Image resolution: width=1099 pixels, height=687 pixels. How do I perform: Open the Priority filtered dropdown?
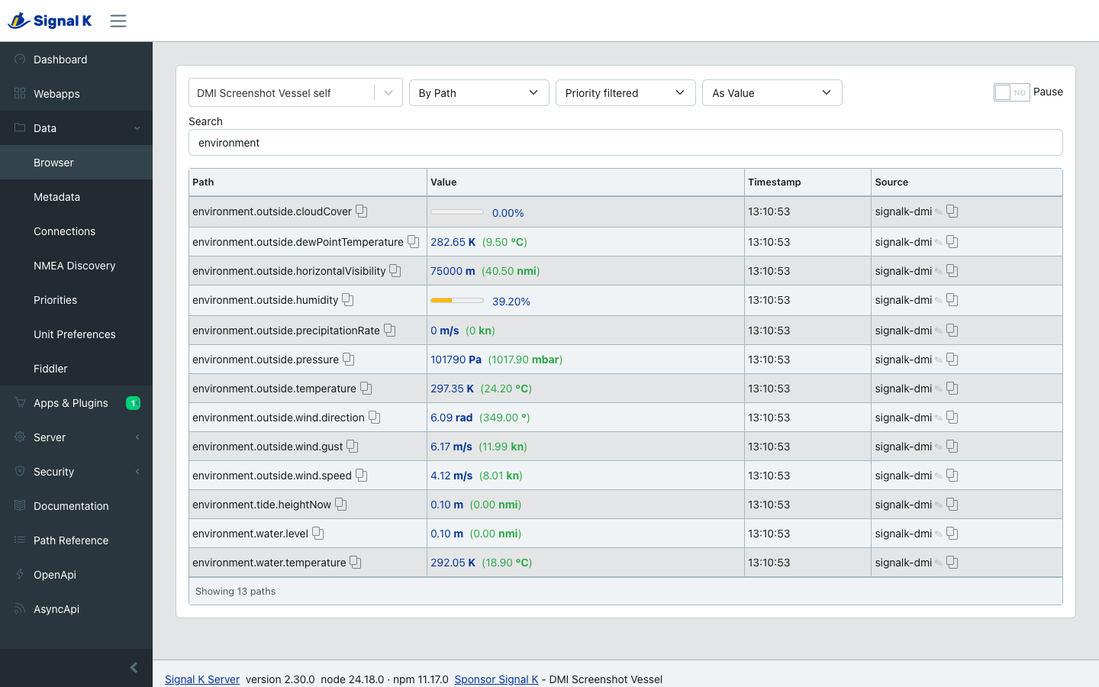(626, 93)
